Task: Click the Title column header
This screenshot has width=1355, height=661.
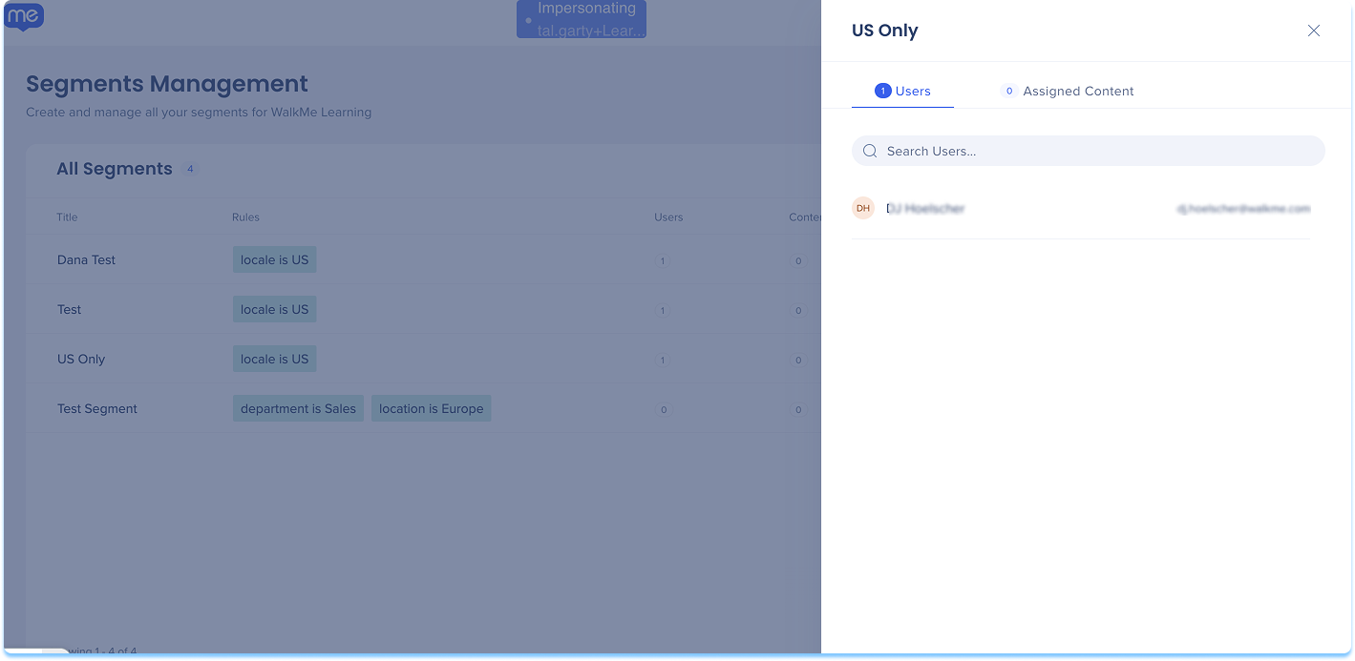Action: [67, 217]
